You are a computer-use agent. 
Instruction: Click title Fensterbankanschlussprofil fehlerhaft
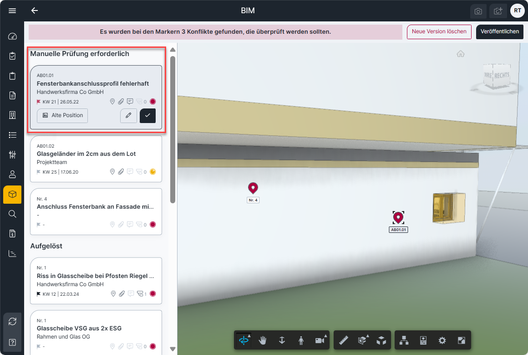[x=92, y=83]
